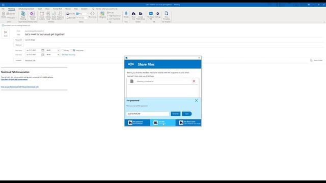Click the Generate password button

175,114
